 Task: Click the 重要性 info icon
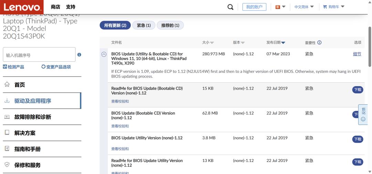coord(319,43)
